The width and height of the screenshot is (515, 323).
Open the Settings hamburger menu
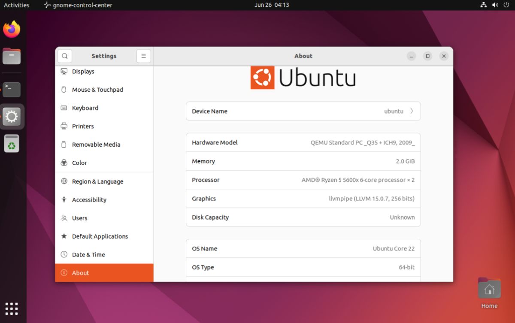(143, 56)
